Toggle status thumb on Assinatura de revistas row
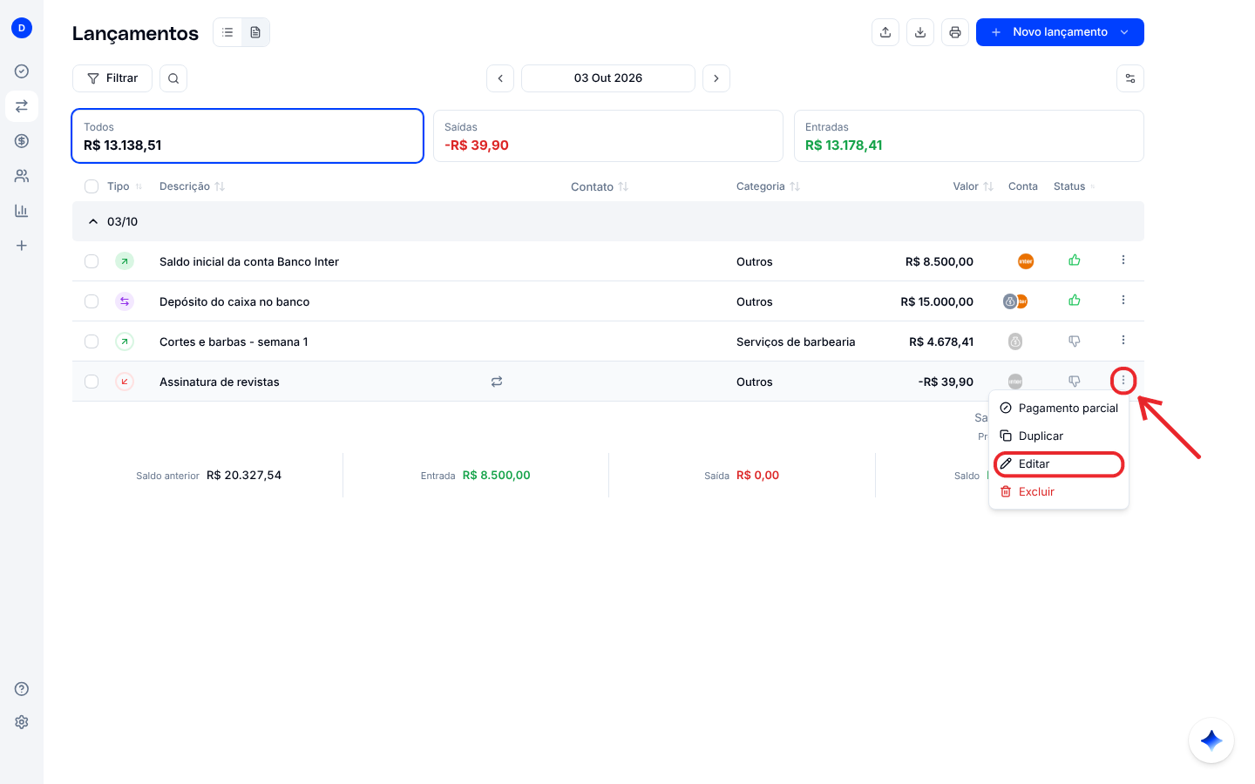Image resolution: width=1255 pixels, height=784 pixels. [x=1075, y=382]
